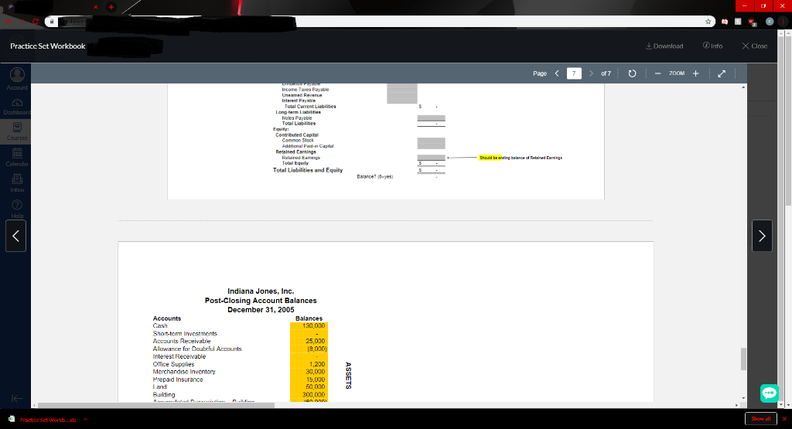Open the chat support bubble

770,393
